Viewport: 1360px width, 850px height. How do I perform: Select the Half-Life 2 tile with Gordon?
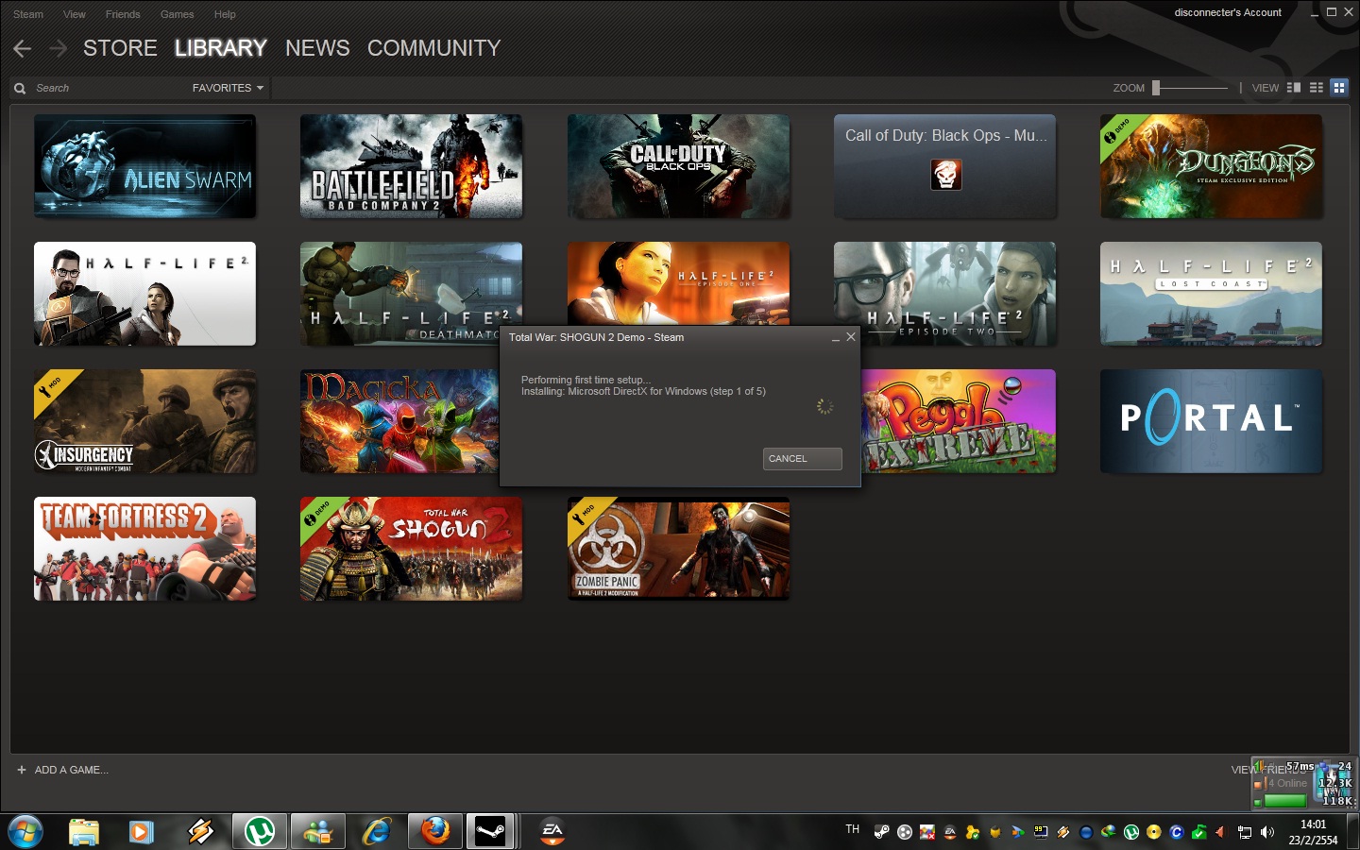click(x=145, y=294)
